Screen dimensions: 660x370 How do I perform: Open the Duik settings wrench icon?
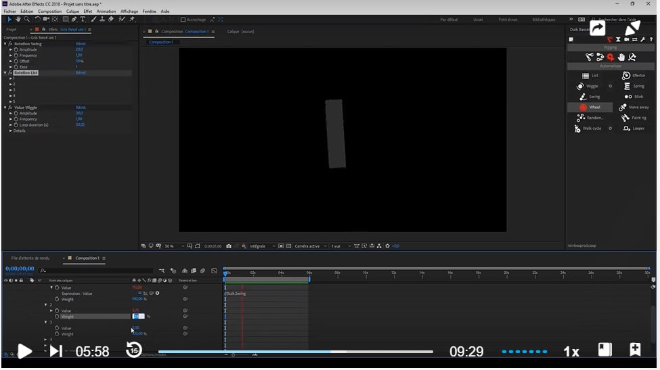point(642,39)
